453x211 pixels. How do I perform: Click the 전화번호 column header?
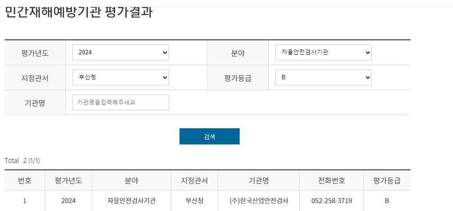tap(331, 180)
